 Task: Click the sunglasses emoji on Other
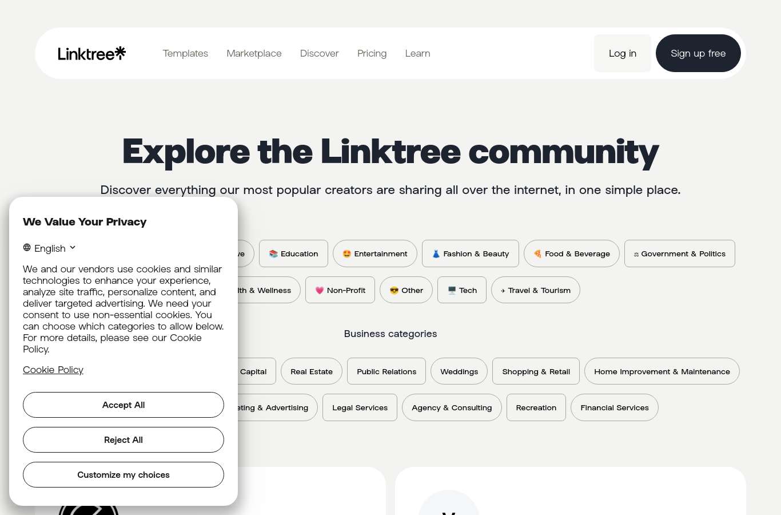pyautogui.click(x=394, y=290)
